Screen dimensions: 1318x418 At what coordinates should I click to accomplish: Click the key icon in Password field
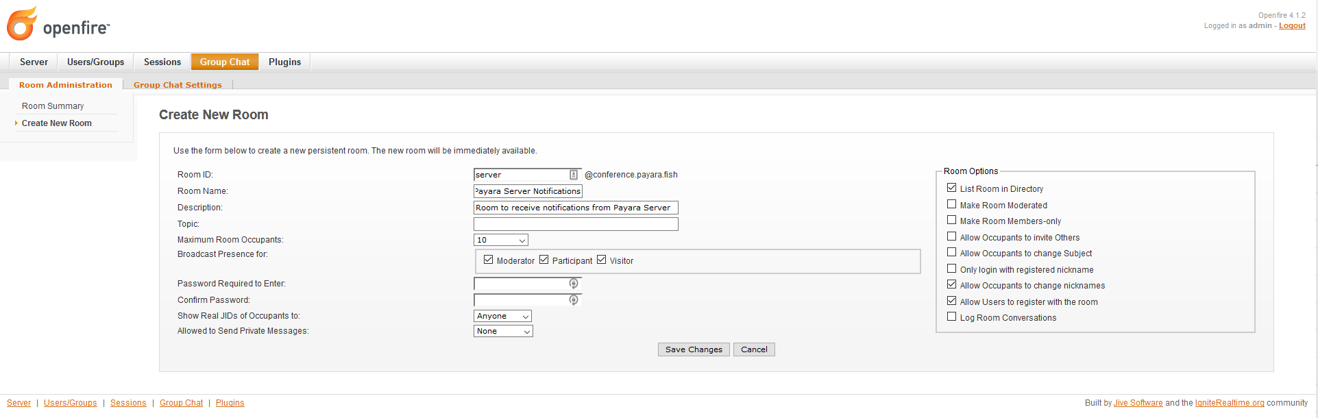click(574, 284)
